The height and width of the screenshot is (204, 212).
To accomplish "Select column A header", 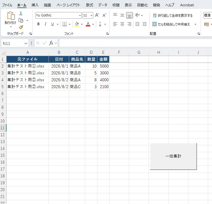I will pyautogui.click(x=28, y=52).
